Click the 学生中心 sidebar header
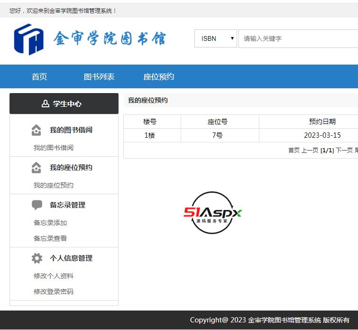The width and height of the screenshot is (358, 330). tap(64, 104)
